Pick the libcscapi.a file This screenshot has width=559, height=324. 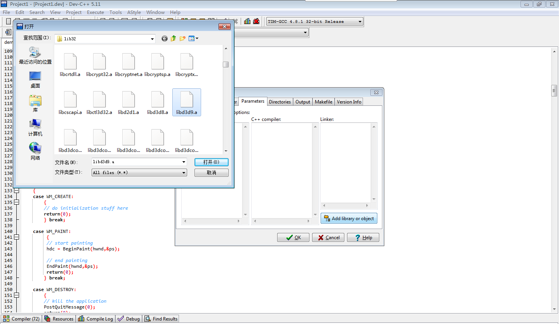(70, 103)
